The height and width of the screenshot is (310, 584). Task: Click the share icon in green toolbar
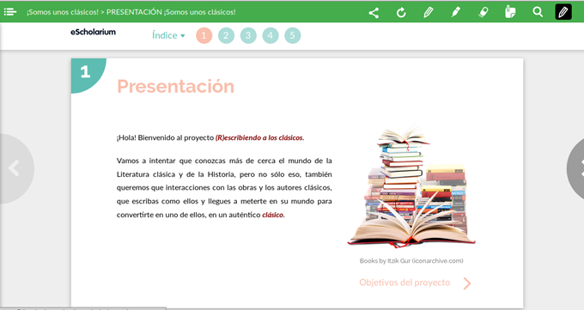(x=374, y=13)
